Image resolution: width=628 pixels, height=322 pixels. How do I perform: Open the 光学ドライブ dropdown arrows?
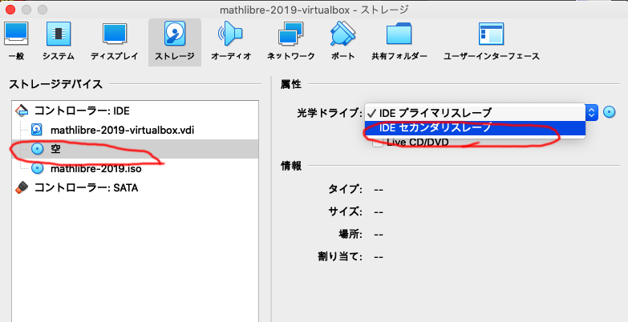pos(592,112)
